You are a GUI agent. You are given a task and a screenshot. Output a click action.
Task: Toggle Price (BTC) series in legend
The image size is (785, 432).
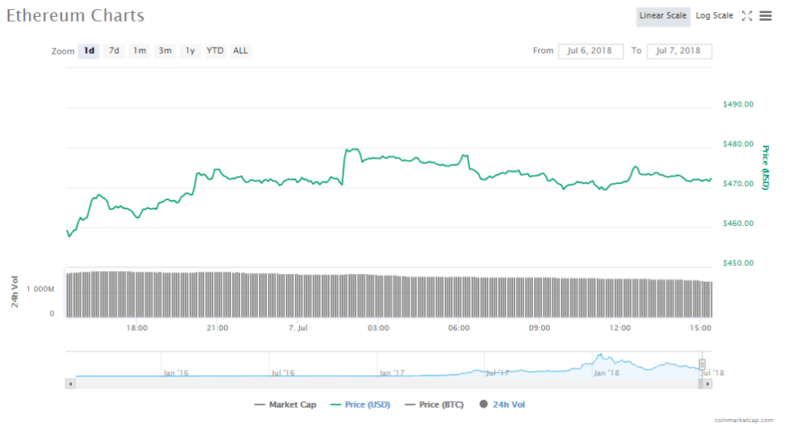[433, 404]
